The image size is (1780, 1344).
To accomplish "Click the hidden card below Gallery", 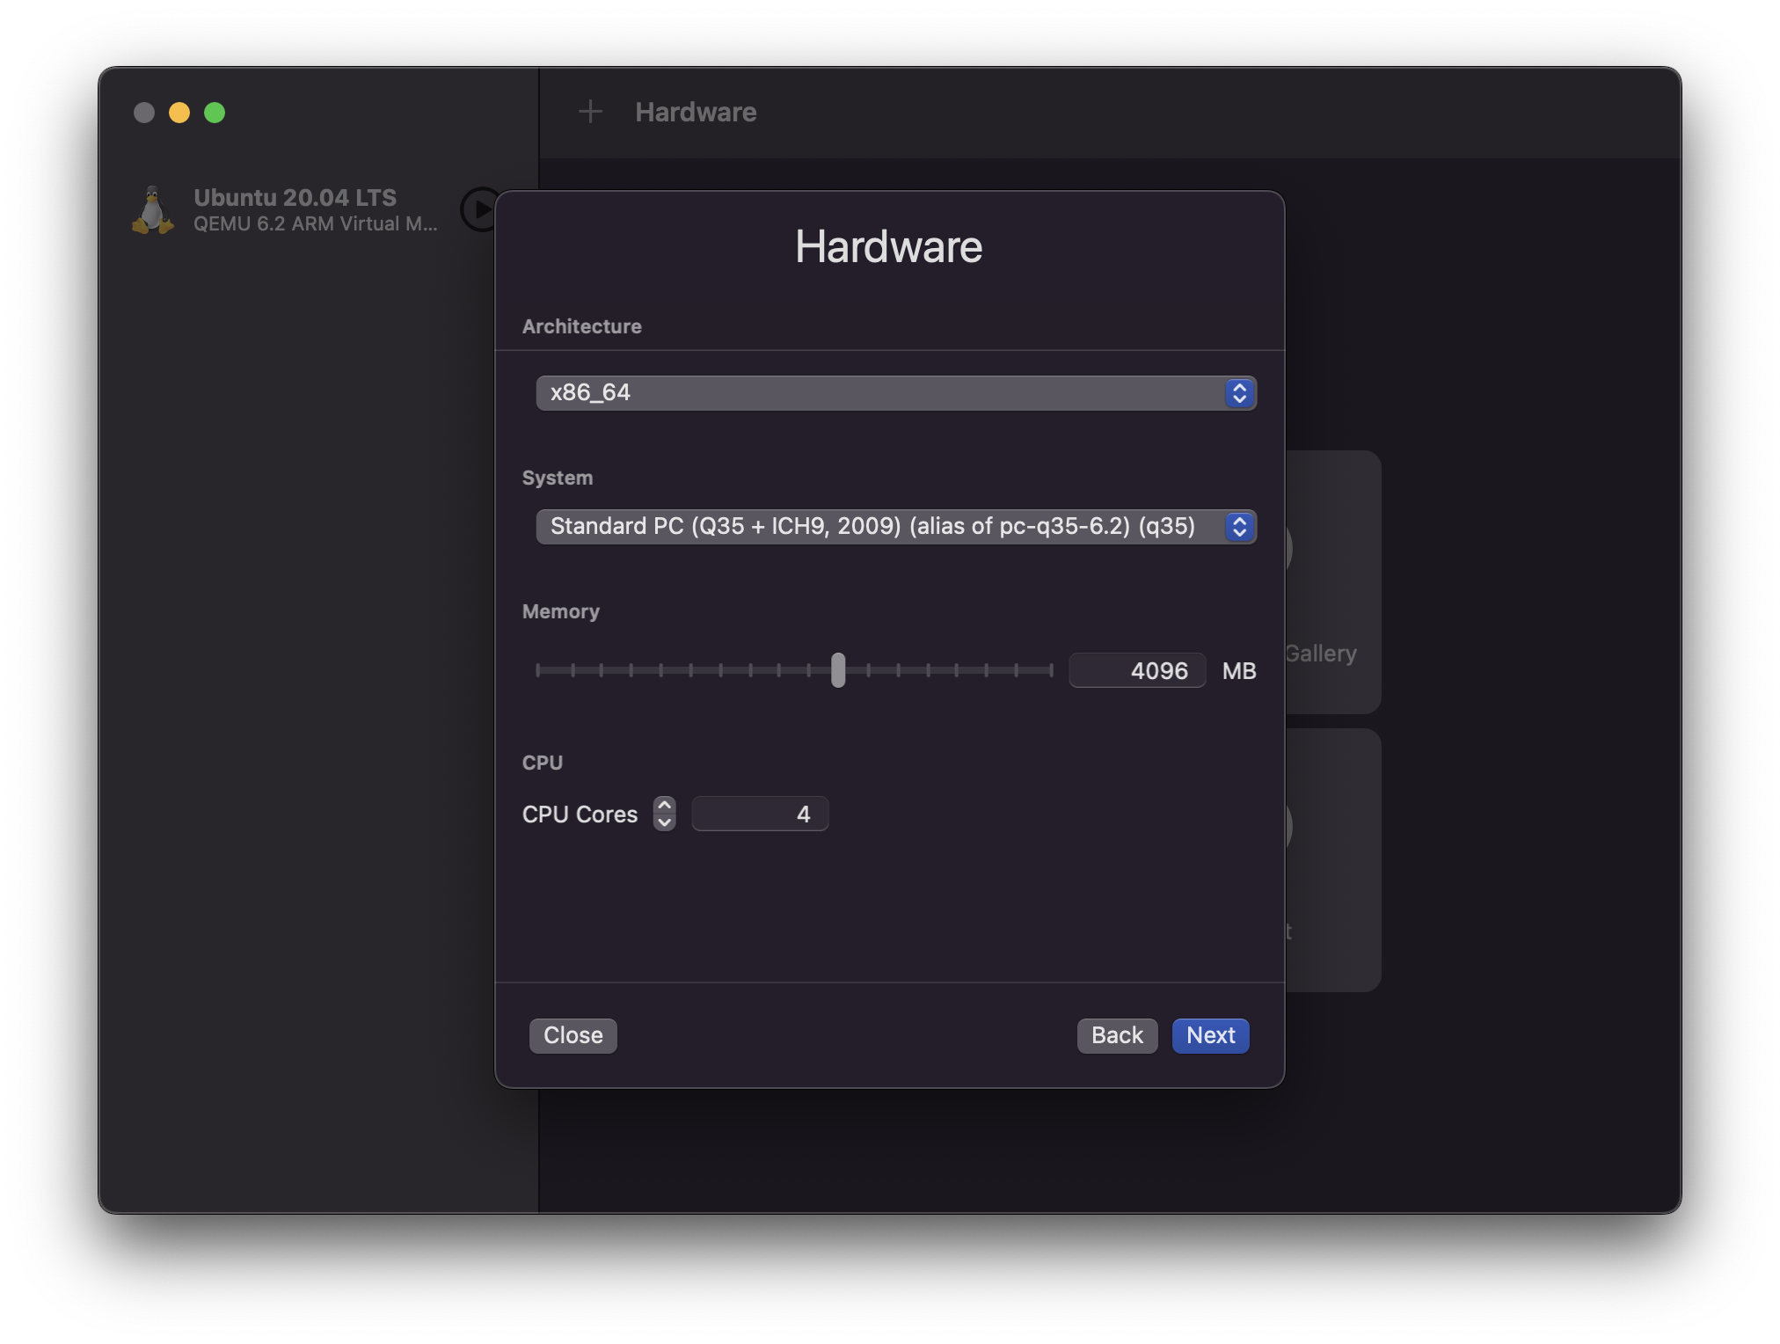I will point(1332,859).
